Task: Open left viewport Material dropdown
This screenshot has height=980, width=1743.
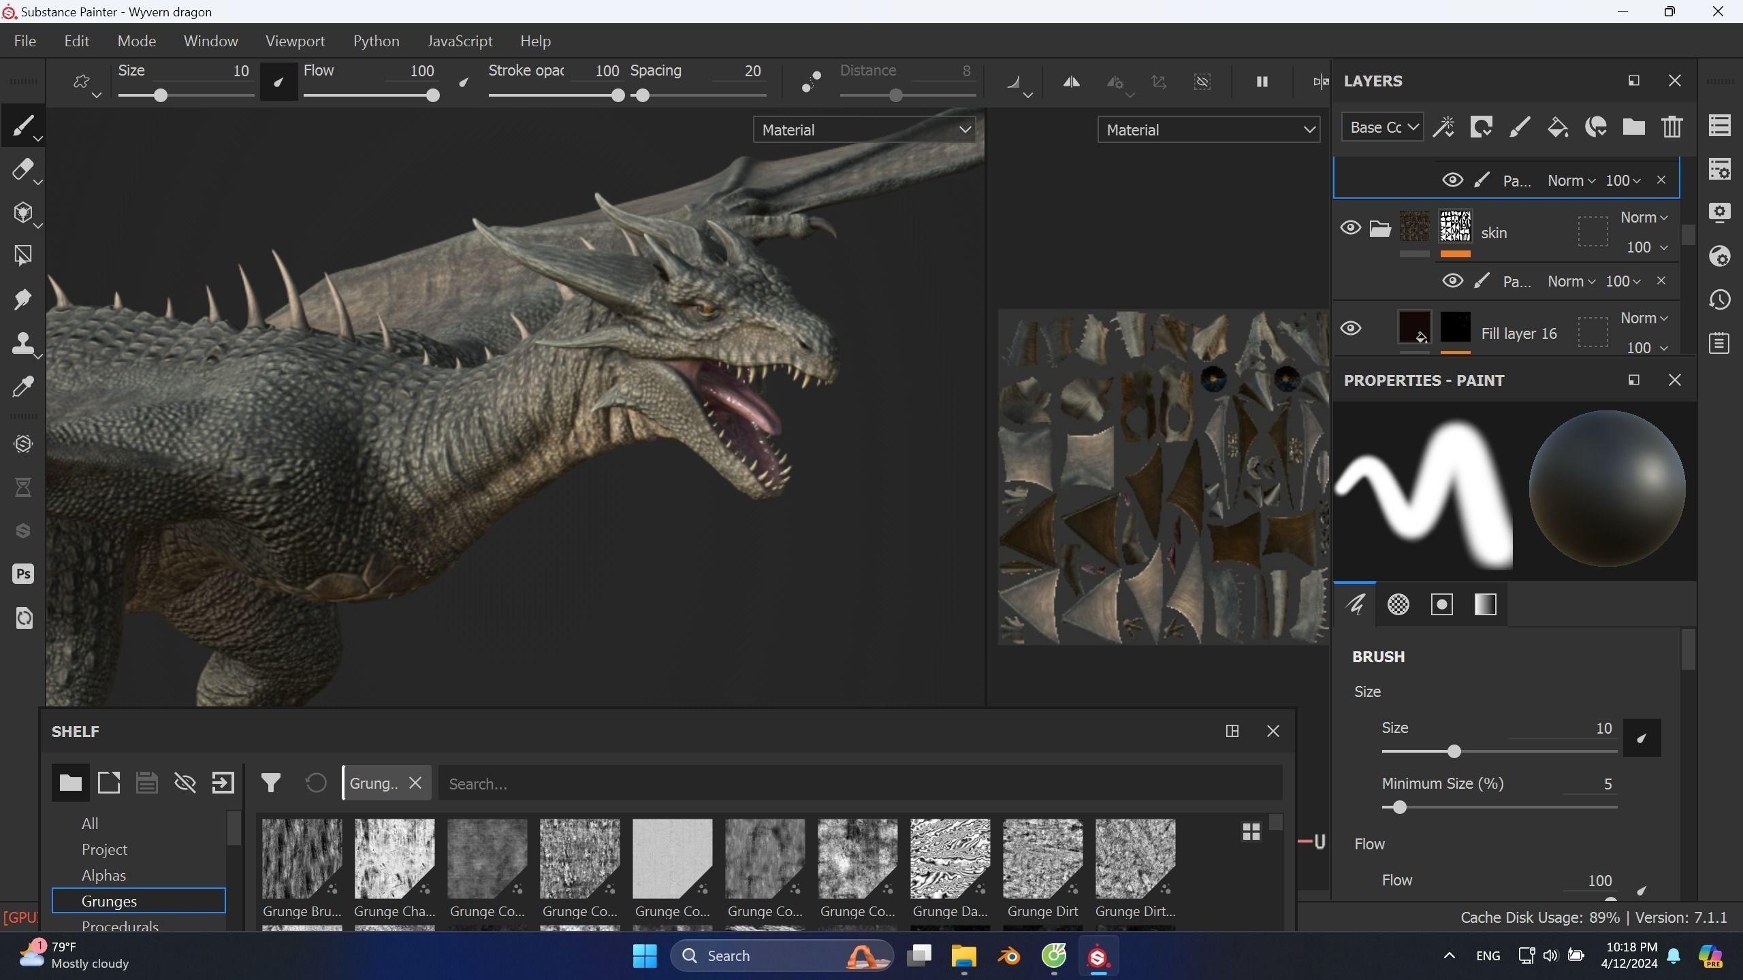Action: 864,130
